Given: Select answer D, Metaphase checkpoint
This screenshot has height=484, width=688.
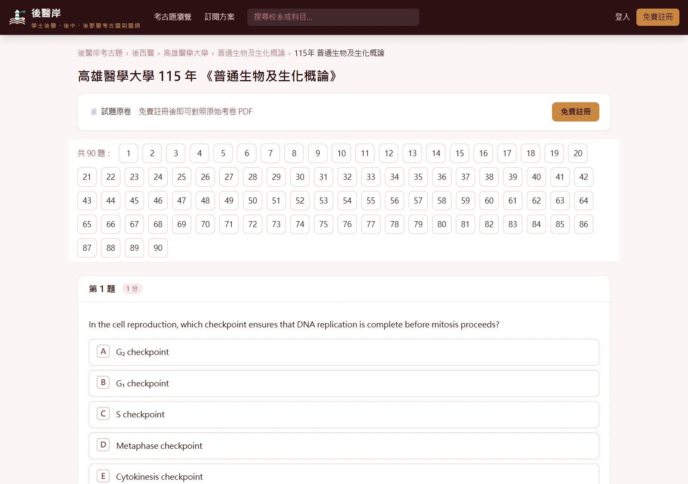Looking at the screenshot, I should pos(344,446).
